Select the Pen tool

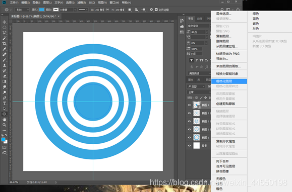4,98
